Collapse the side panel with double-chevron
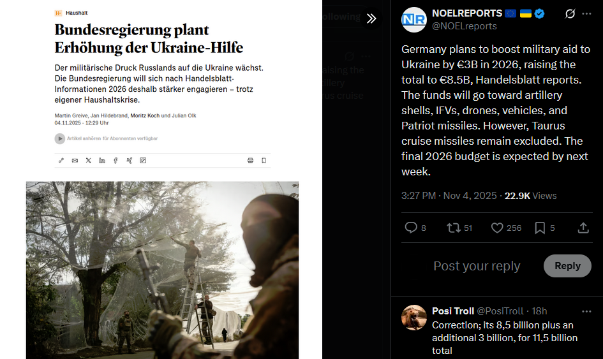 coord(371,18)
